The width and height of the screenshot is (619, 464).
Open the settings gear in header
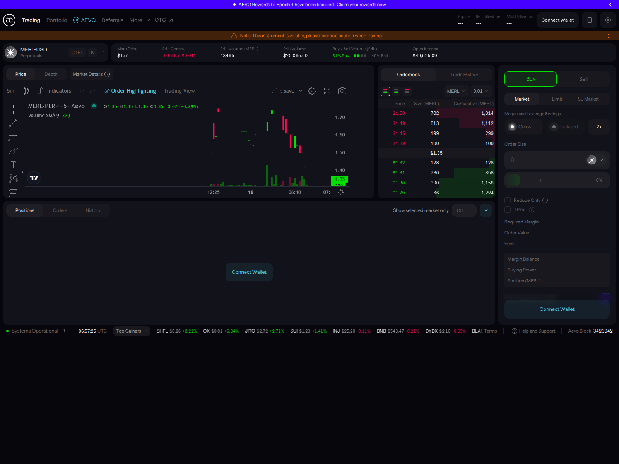(608, 20)
